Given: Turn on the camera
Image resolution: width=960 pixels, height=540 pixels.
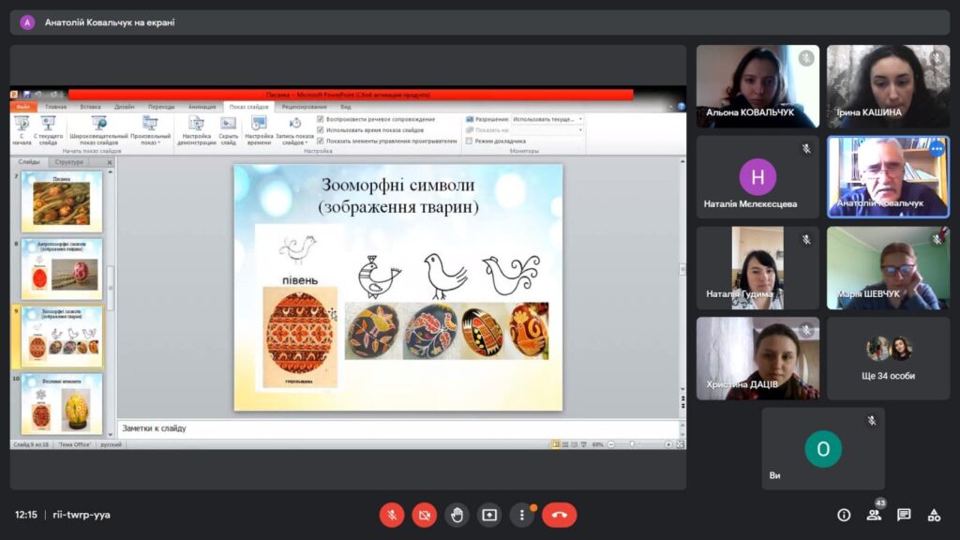Looking at the screenshot, I should tap(424, 515).
